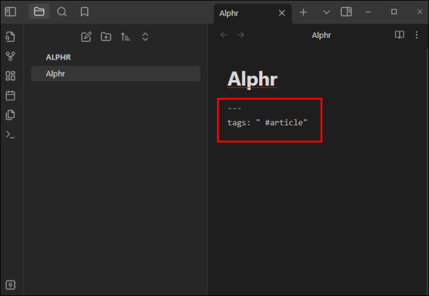Change the file sort order

click(x=126, y=37)
